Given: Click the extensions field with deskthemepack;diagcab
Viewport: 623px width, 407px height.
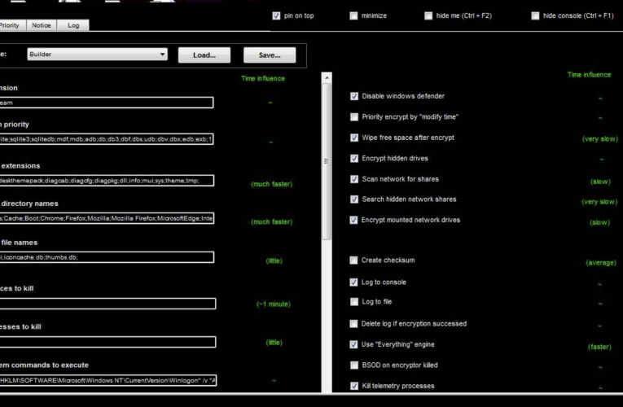Looking at the screenshot, I should click(107, 181).
